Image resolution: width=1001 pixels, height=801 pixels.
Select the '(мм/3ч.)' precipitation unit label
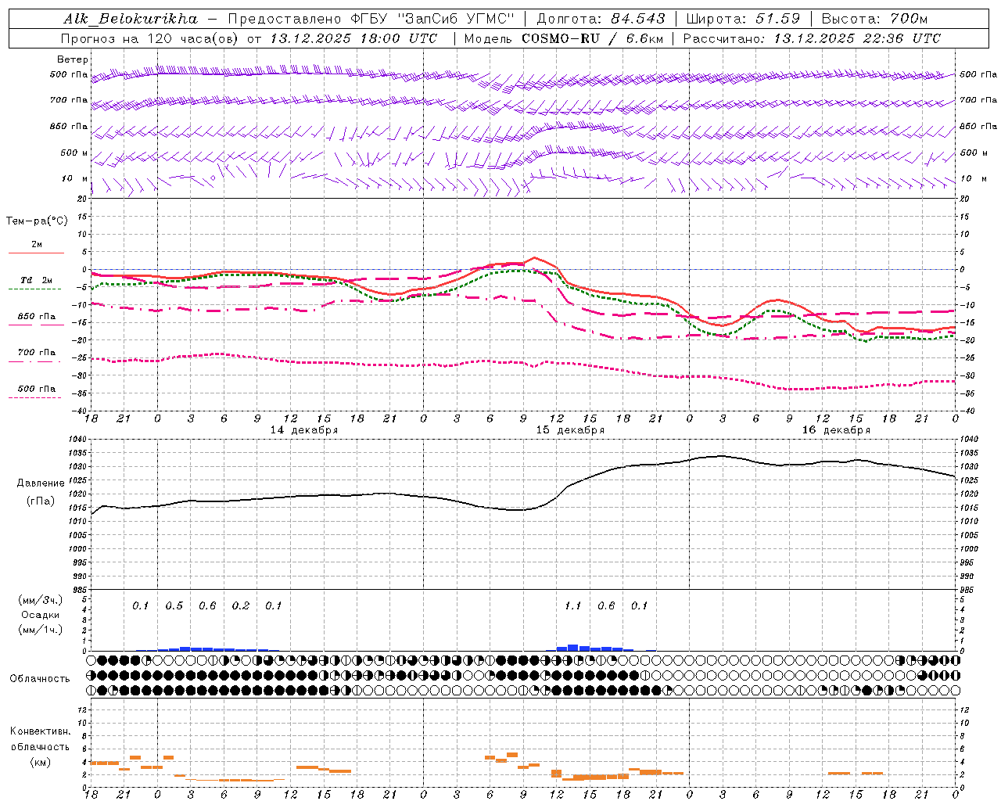tap(41, 600)
